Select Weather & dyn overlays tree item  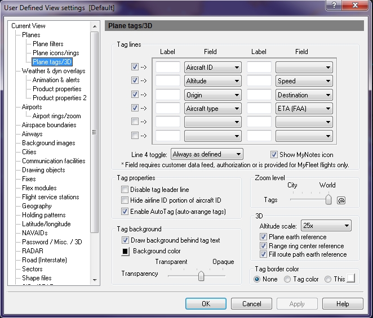point(54,71)
